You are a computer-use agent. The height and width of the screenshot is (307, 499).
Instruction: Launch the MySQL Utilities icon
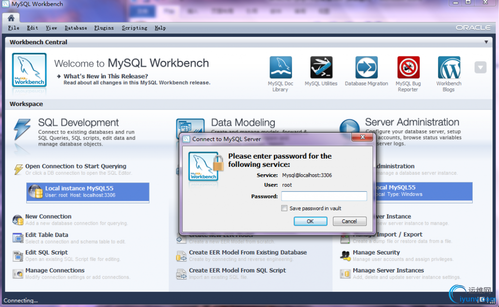point(321,67)
